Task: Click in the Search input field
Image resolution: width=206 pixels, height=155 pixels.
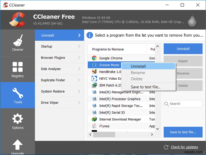Action: 183,104
